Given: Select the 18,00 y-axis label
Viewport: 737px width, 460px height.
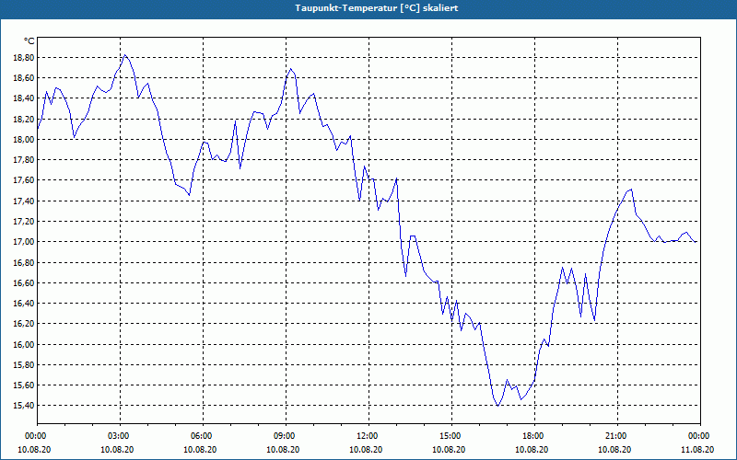Looking at the screenshot, I should click(23, 140).
